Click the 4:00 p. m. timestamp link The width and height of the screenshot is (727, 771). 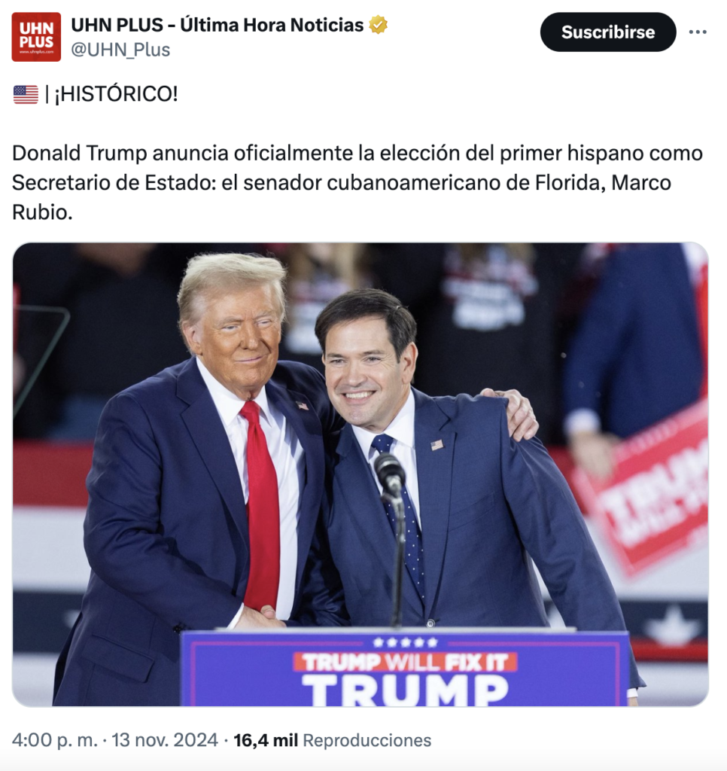pyautogui.click(x=55, y=740)
